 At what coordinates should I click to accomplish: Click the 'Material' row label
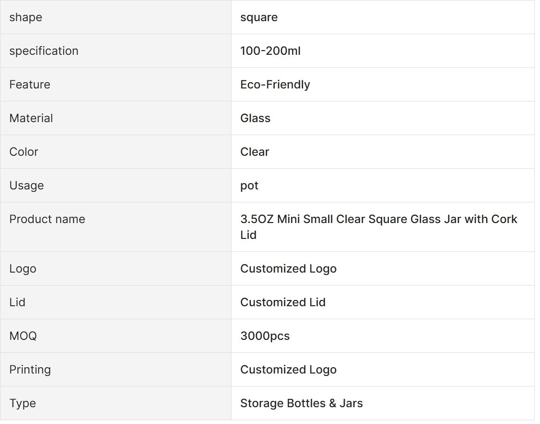pos(31,118)
